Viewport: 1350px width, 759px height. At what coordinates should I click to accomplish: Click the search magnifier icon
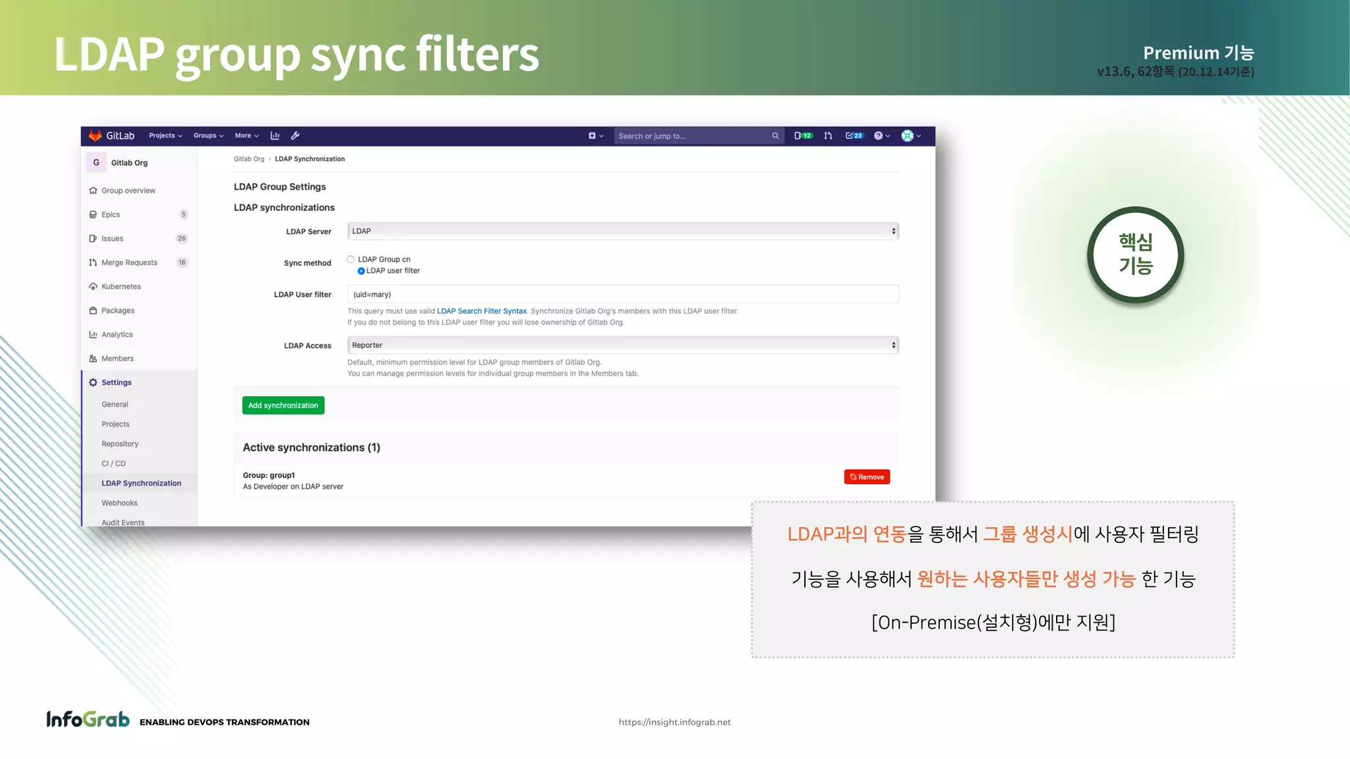pyautogui.click(x=775, y=136)
